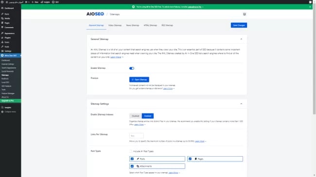Click Learn More under Links Per Sitemap

coord(199,141)
